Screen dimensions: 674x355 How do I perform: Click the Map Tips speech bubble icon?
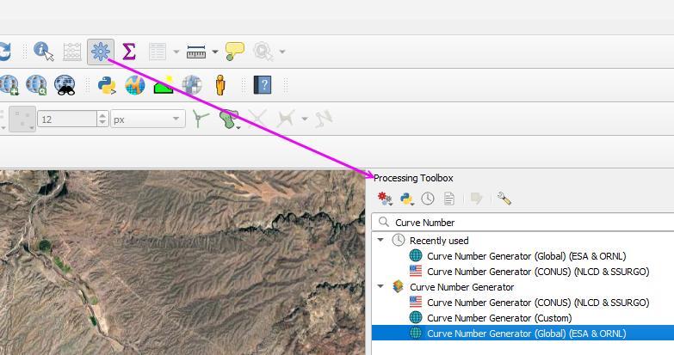pos(234,52)
